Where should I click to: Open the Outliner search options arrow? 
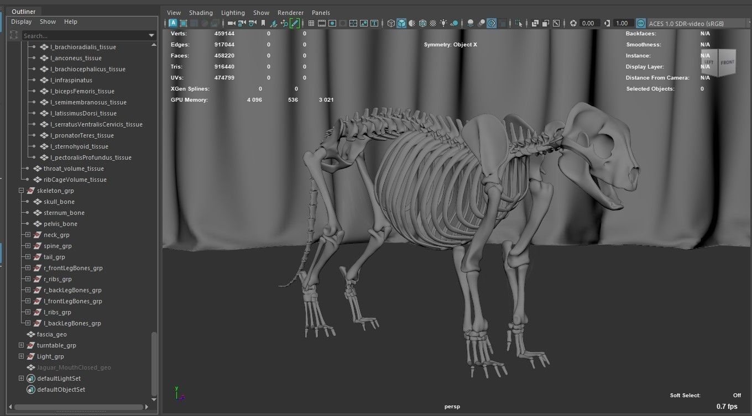pyautogui.click(x=152, y=36)
